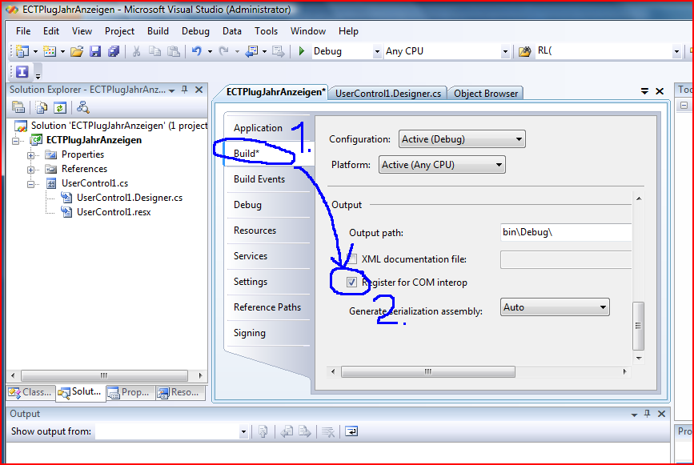Pin the Solution Explorer panel

pyautogui.click(x=185, y=90)
